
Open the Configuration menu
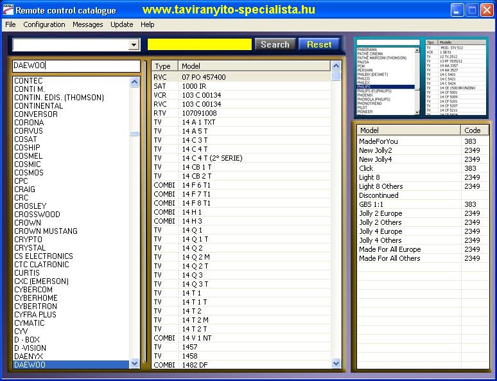coord(44,24)
